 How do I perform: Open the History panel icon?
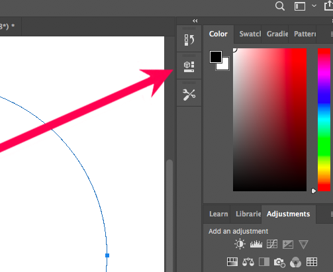tap(189, 40)
